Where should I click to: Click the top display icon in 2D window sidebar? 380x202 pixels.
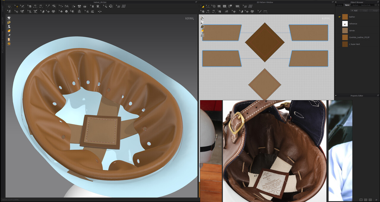[x=202, y=18]
